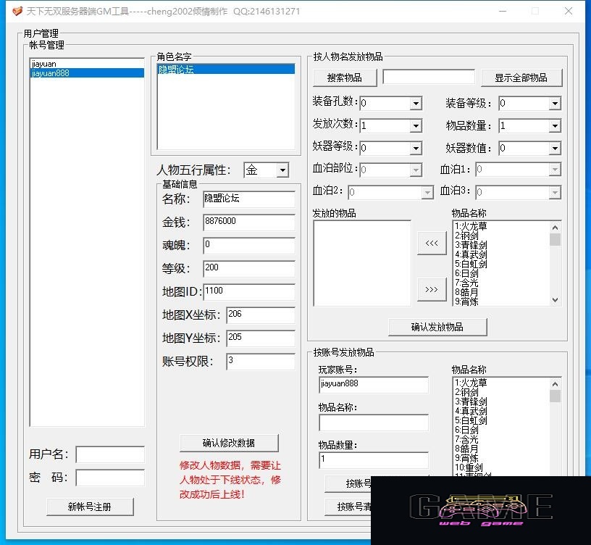This screenshot has width=591, height=545.
Task: Click the 金钱 input field
Action: click(x=248, y=222)
